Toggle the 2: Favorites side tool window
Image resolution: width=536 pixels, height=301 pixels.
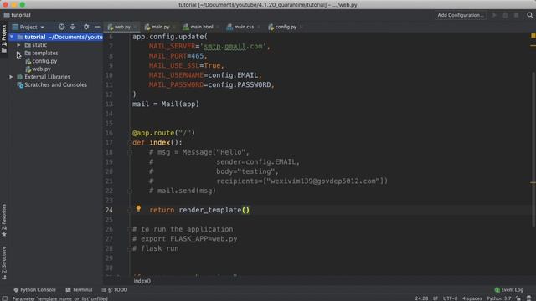pyautogui.click(x=4, y=221)
